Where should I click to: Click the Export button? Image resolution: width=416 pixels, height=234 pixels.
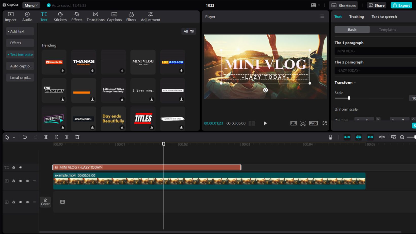tap(401, 5)
